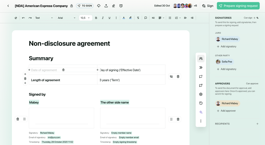The image size is (265, 145).
Task: Click The other side name signature box
Action: [133, 118]
